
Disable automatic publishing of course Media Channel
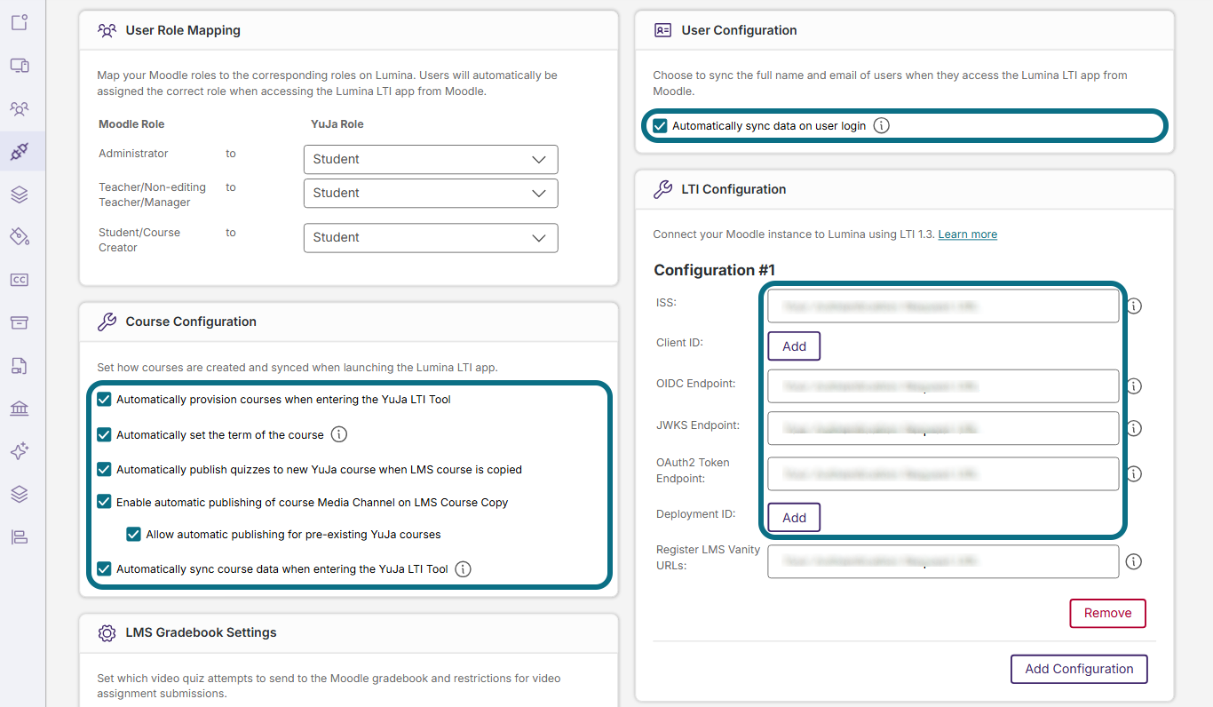tap(105, 502)
